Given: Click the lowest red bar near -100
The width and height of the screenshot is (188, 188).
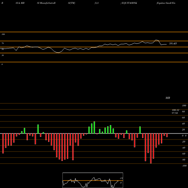Looking at the screenshot, I should (x=151, y=149).
